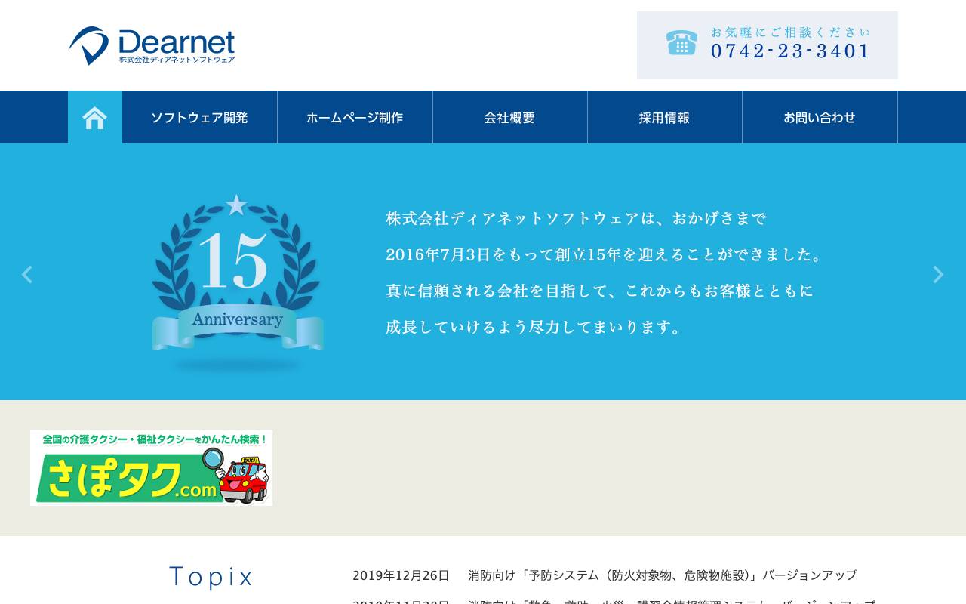Click the Topix heading
The width and height of the screenshot is (966, 604).
coord(211,577)
